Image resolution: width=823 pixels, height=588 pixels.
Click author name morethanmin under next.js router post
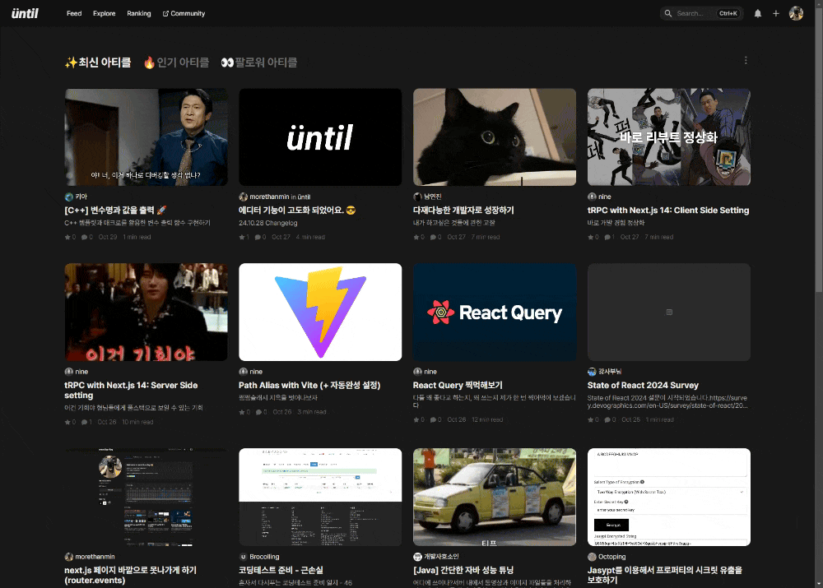point(95,557)
